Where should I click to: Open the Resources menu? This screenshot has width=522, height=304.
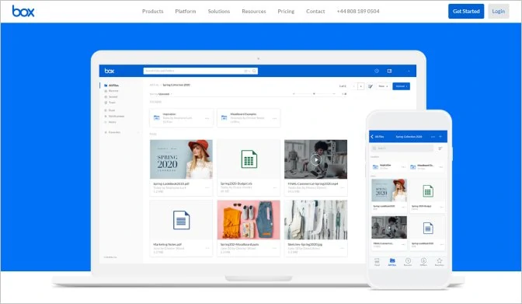pos(254,12)
